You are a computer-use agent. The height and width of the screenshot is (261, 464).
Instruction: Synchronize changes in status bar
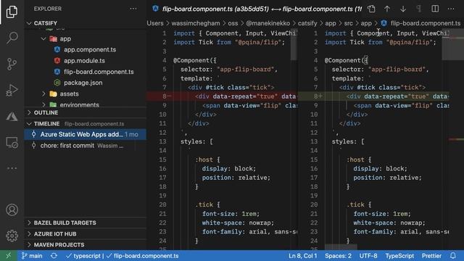point(54,256)
